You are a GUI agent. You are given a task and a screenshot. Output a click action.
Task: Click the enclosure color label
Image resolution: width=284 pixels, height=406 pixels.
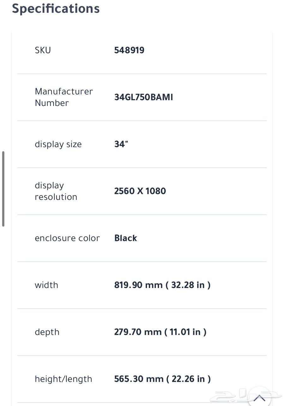click(67, 238)
